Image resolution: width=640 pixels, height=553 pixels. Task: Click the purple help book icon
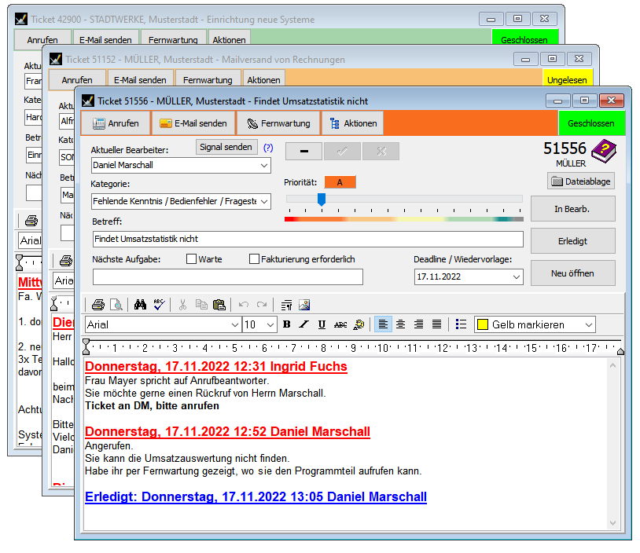pos(605,150)
